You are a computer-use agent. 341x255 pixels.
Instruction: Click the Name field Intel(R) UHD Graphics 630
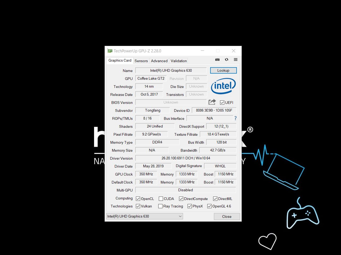pyautogui.click(x=171, y=70)
